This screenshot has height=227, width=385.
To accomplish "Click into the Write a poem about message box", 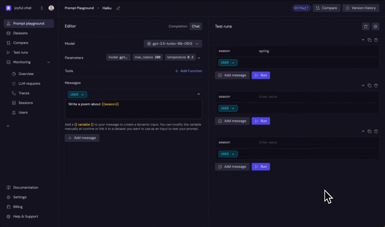I will [x=133, y=109].
